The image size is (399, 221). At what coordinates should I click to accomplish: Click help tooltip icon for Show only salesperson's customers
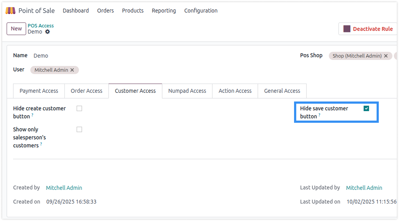pyautogui.click(x=41, y=144)
